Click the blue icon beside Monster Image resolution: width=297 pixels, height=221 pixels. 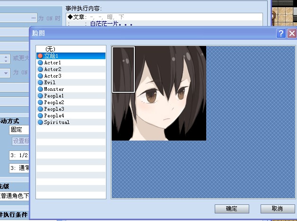[x=40, y=89]
